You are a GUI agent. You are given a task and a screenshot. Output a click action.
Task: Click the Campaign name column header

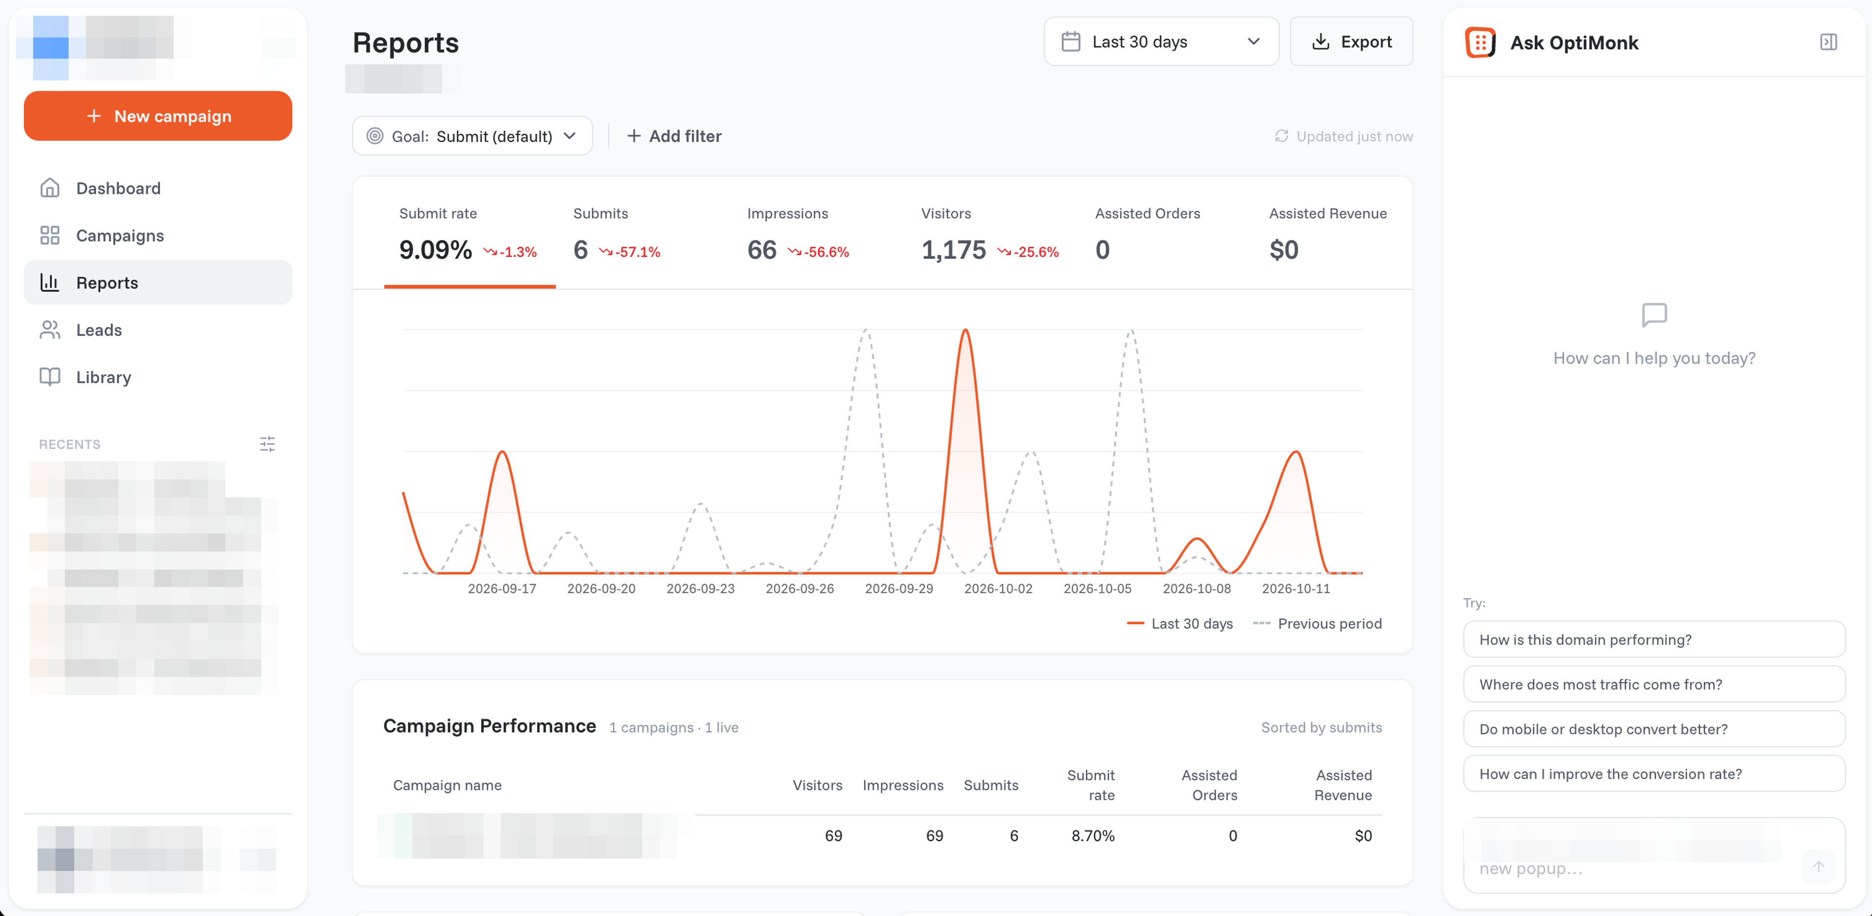pos(447,785)
